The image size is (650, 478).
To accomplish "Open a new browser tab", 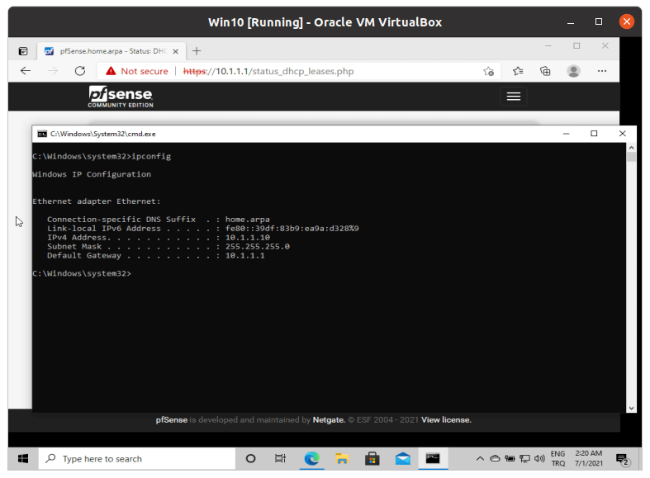I will (197, 50).
